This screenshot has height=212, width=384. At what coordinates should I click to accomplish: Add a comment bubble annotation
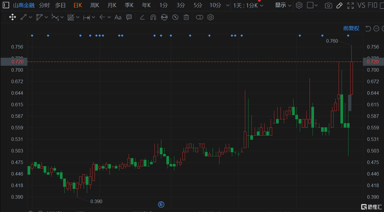click(129, 17)
